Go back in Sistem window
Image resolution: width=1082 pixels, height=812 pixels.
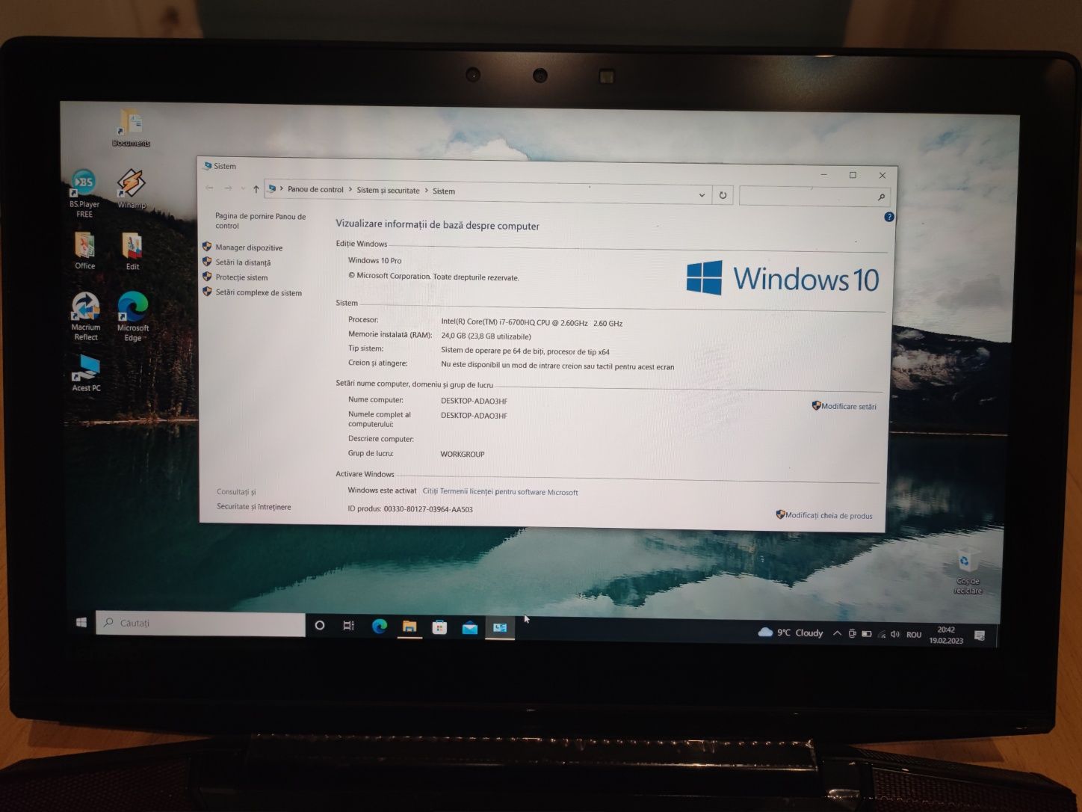pos(209,188)
